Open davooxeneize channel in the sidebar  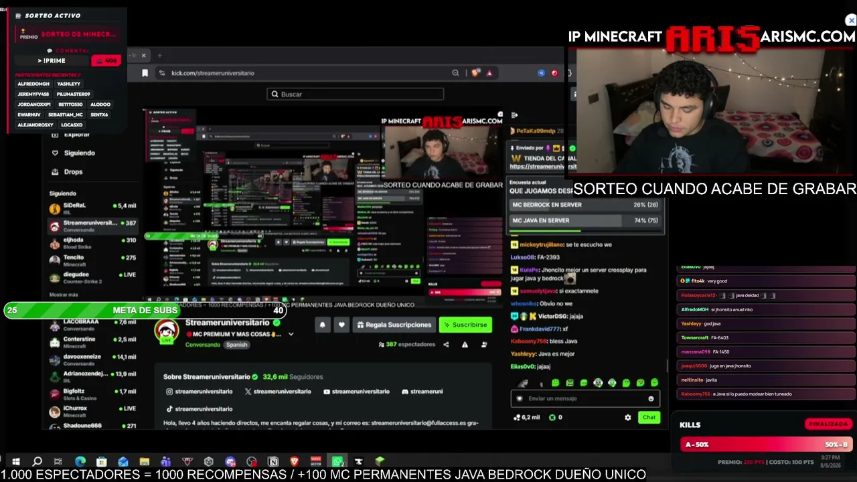tap(93, 359)
